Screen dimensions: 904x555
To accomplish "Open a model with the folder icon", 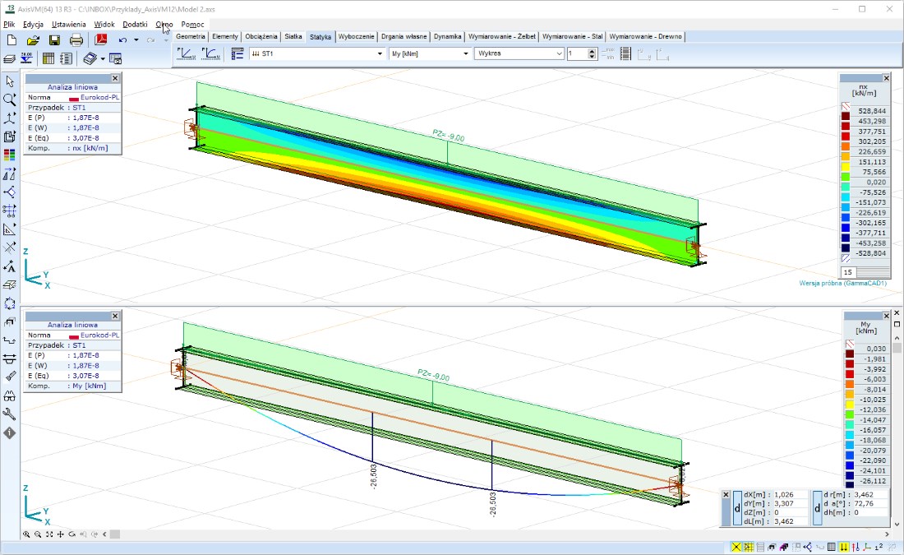I will 33,39.
